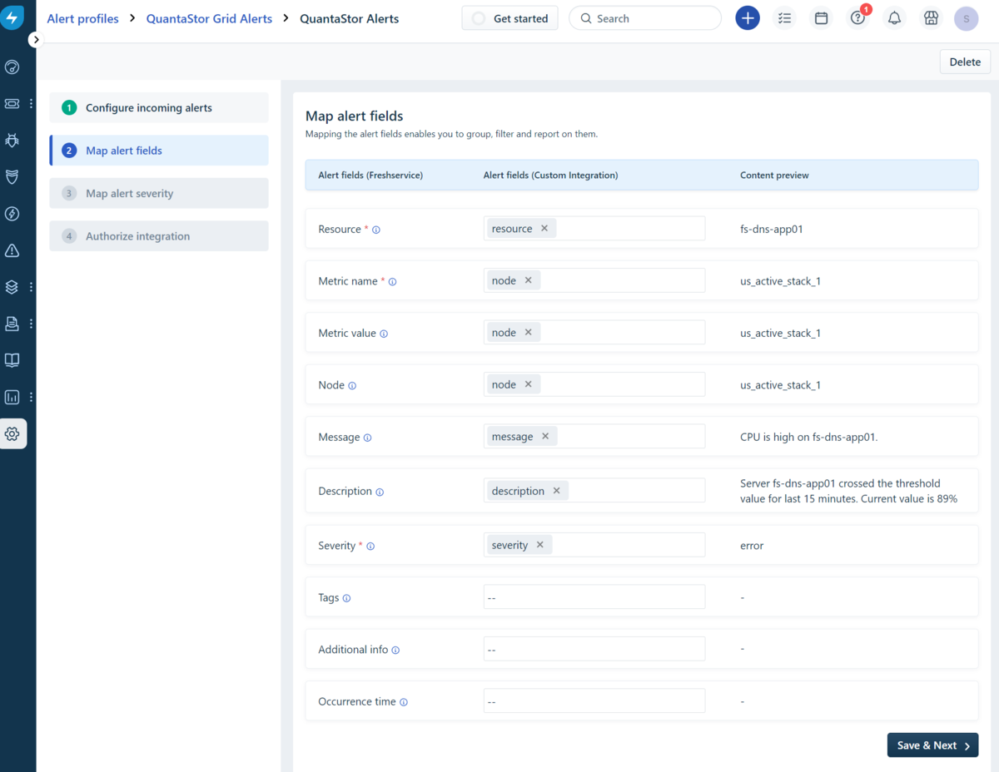Remove the severity chip from Severity field
Viewport: 999px width, 772px height.
(539, 545)
